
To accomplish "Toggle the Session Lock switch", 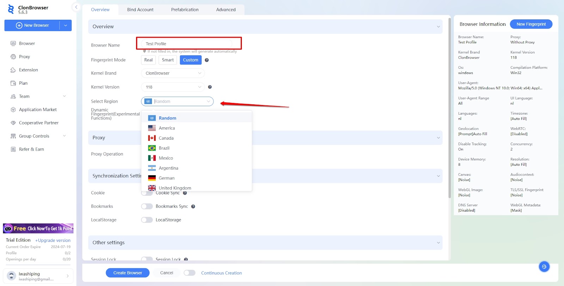I will pyautogui.click(x=147, y=259).
